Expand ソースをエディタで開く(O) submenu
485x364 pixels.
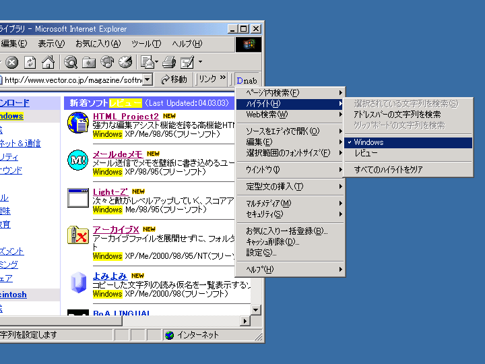[290, 131]
